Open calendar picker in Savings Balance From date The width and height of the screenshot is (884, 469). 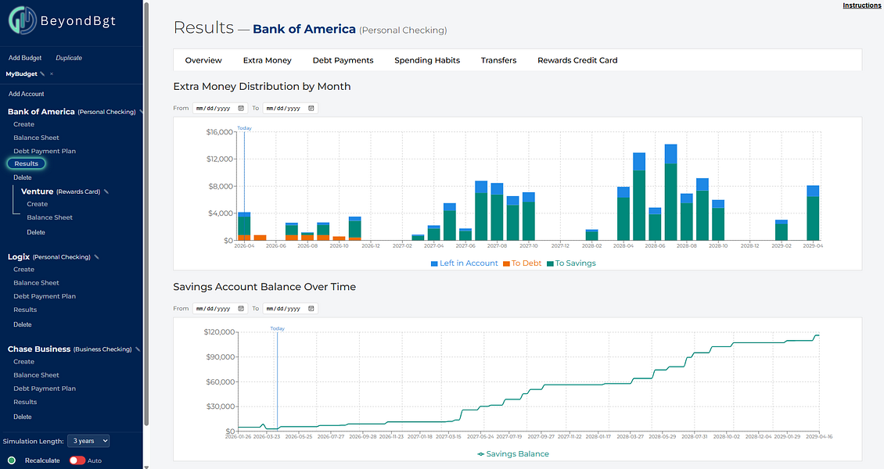pos(241,309)
